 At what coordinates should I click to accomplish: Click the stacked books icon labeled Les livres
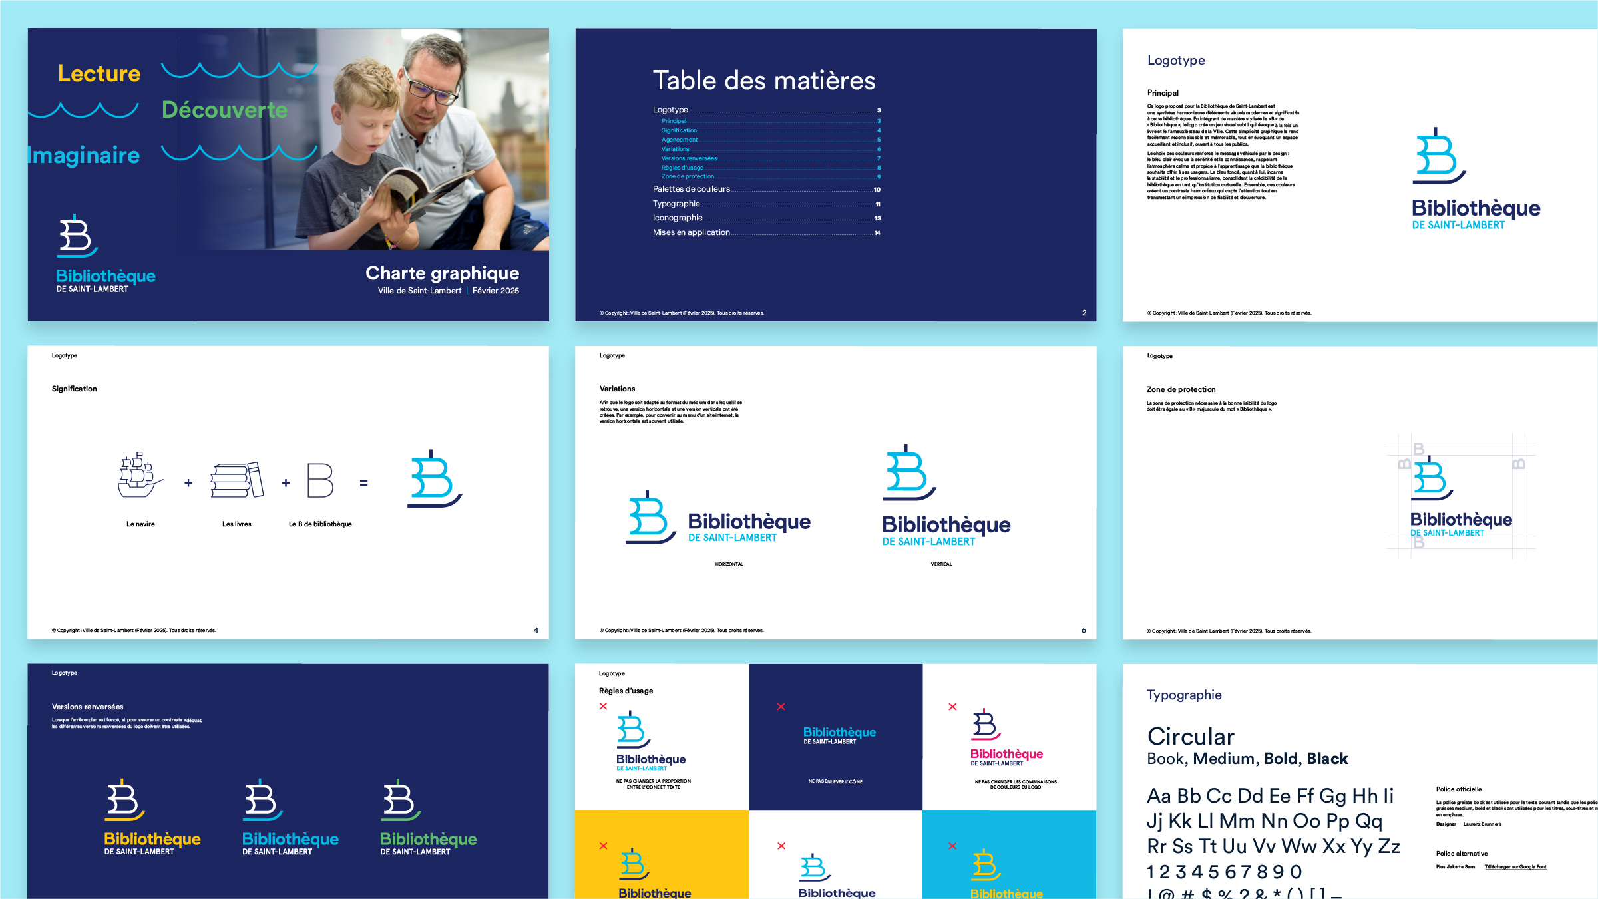(237, 480)
